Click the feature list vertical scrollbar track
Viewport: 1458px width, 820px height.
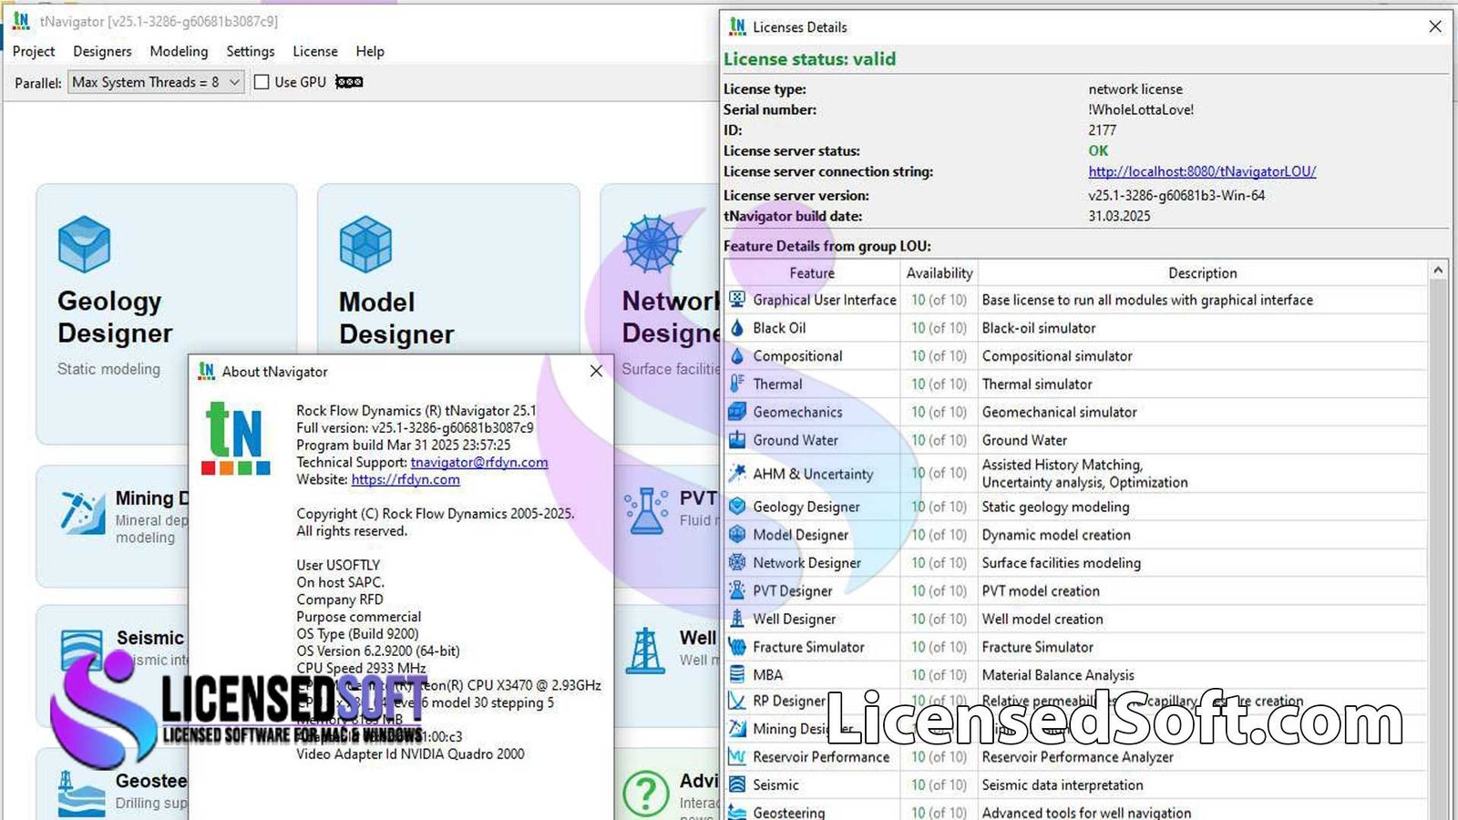point(1438,547)
